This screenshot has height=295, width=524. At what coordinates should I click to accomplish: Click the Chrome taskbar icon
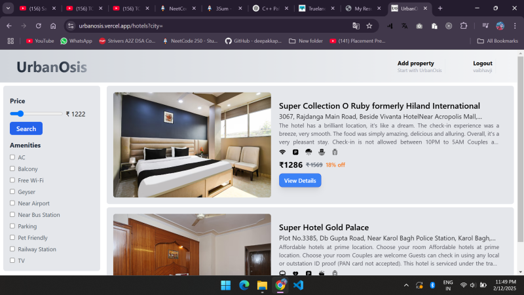[280, 285]
